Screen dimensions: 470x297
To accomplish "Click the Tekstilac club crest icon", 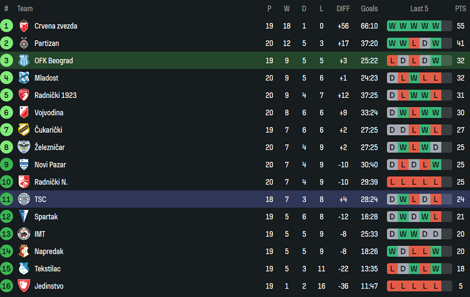I will [x=24, y=269].
